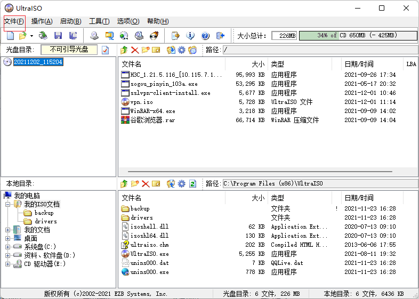Click the blue gear icon in disc toolbar

click(x=181, y=50)
